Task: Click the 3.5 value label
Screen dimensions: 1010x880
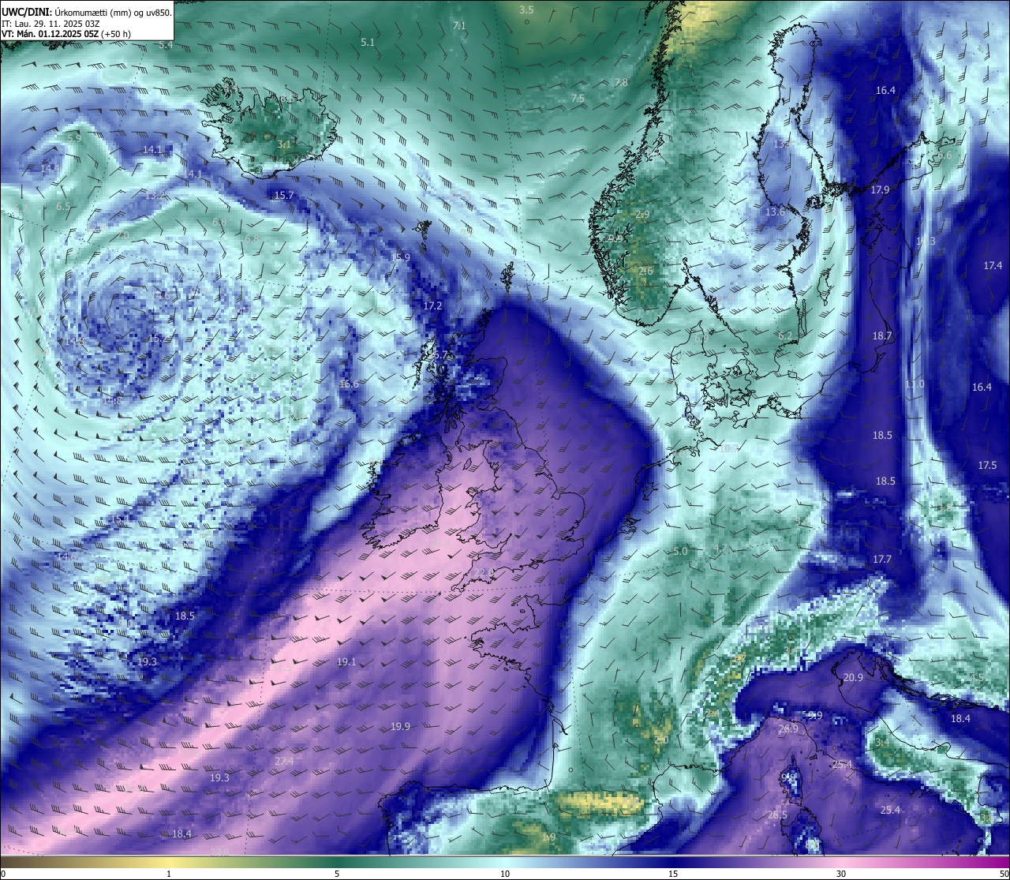Action: pos(526,9)
